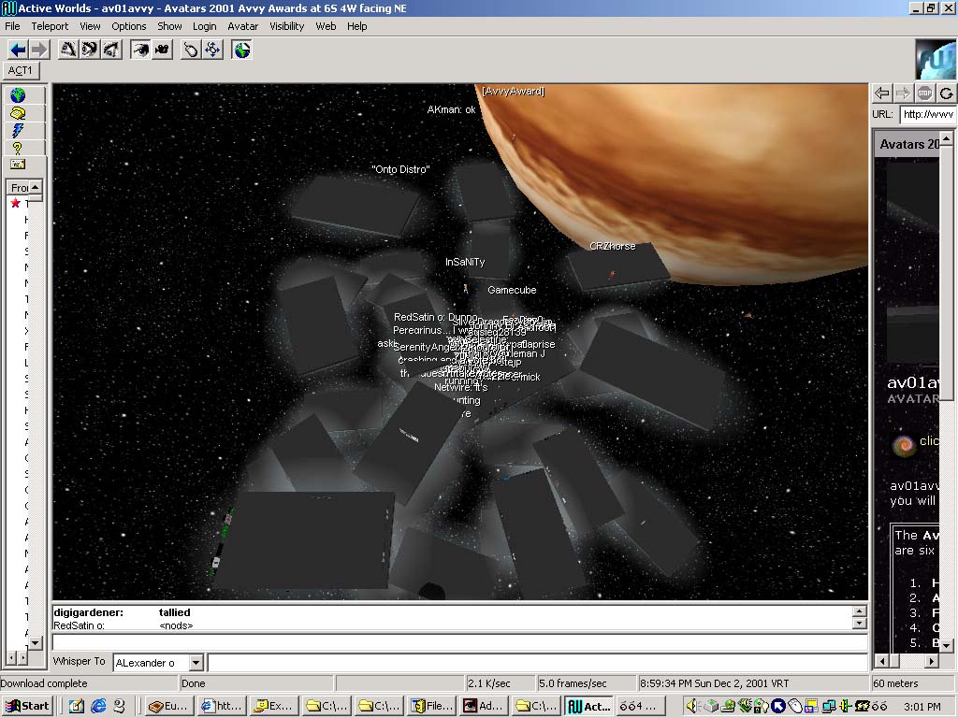Reload the web panel page

(x=946, y=93)
